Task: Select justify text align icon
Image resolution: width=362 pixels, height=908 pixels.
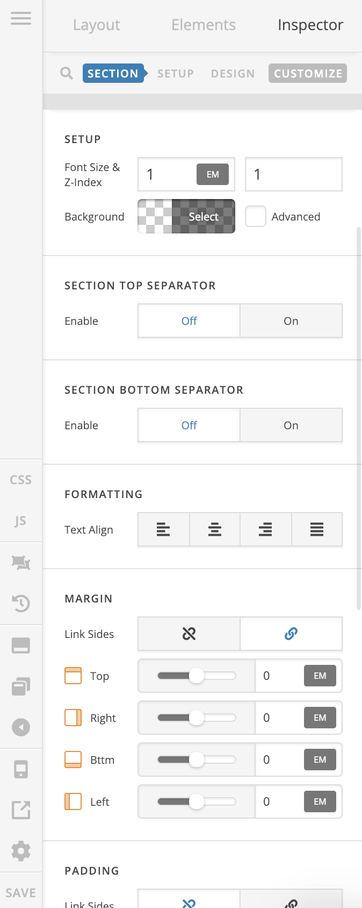Action: click(x=317, y=530)
